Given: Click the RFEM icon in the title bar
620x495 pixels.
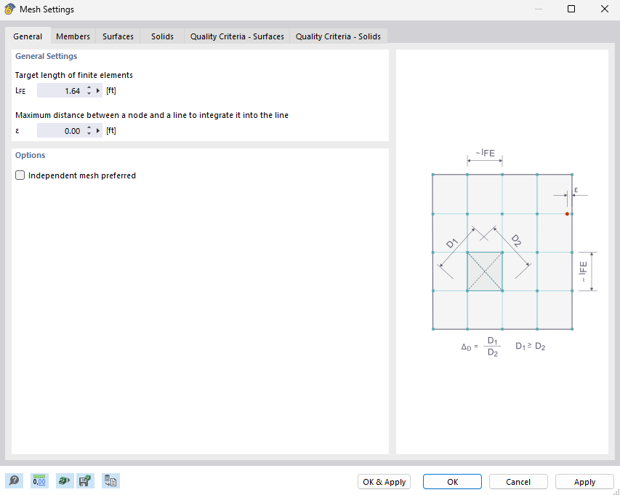Looking at the screenshot, I should click(10, 9).
